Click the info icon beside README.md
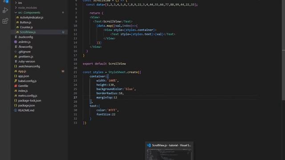This screenshot has width=285, height=160. click(x=16, y=110)
